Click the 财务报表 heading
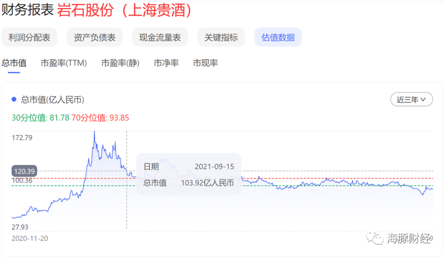This screenshot has width=445, height=258. coord(28,9)
